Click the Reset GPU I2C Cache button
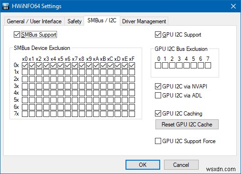241x174 pixels. pos(187,125)
